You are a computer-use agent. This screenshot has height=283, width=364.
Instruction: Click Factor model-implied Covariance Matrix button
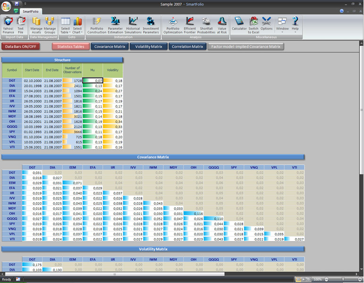(245, 46)
